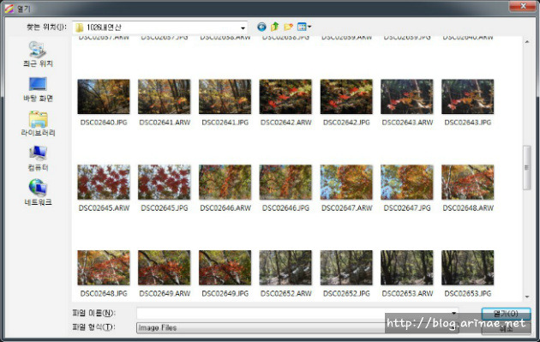Select thumbnail DSC02647.JPG
Screen dimensions: 540x342
click(407, 183)
